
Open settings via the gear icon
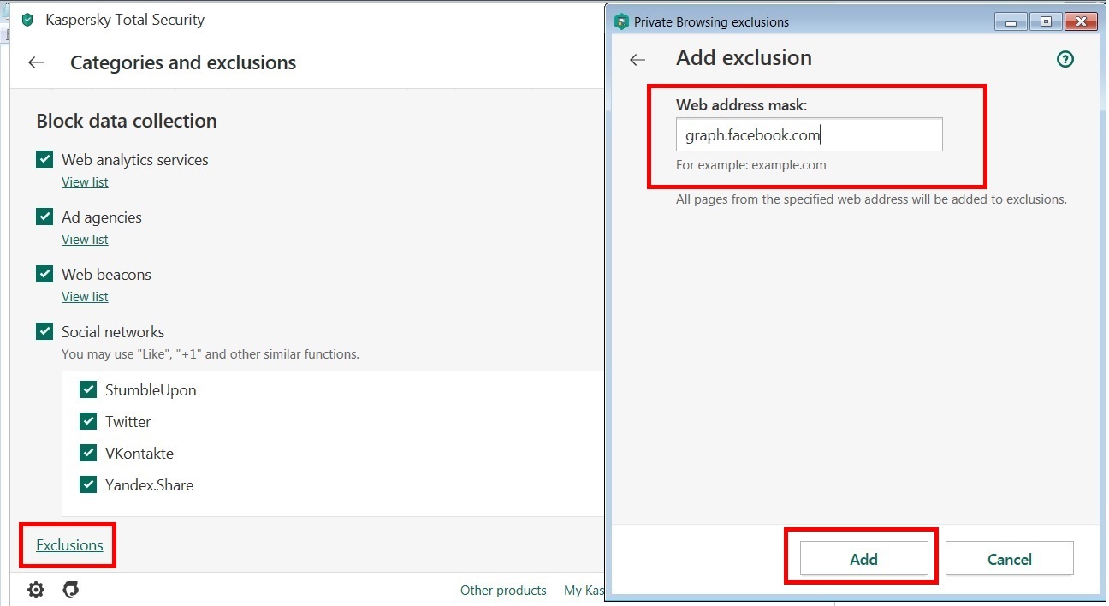(x=36, y=590)
